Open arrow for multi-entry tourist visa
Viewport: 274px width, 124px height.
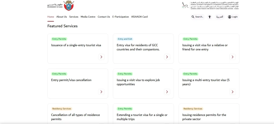233,92
